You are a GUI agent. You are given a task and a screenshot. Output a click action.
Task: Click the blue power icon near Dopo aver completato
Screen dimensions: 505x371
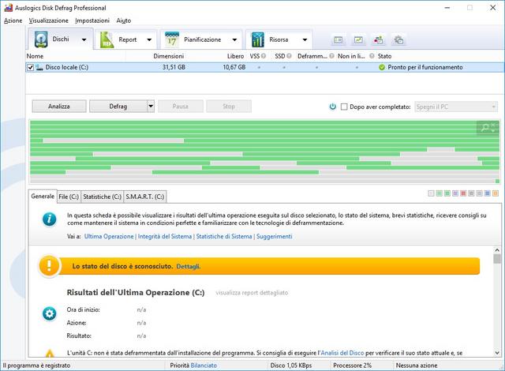tap(333, 107)
